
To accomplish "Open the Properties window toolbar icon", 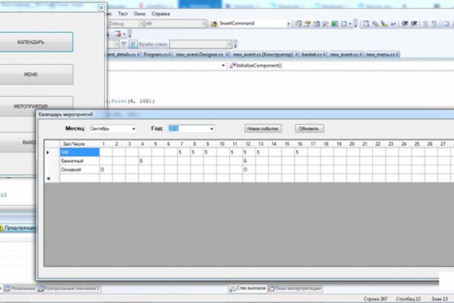I will click(307, 24).
